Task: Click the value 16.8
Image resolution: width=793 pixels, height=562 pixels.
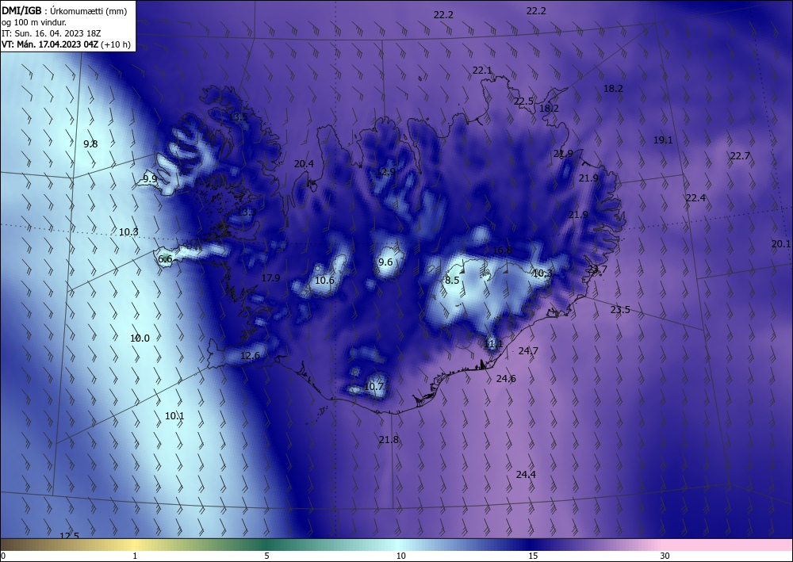Action: tap(502, 250)
